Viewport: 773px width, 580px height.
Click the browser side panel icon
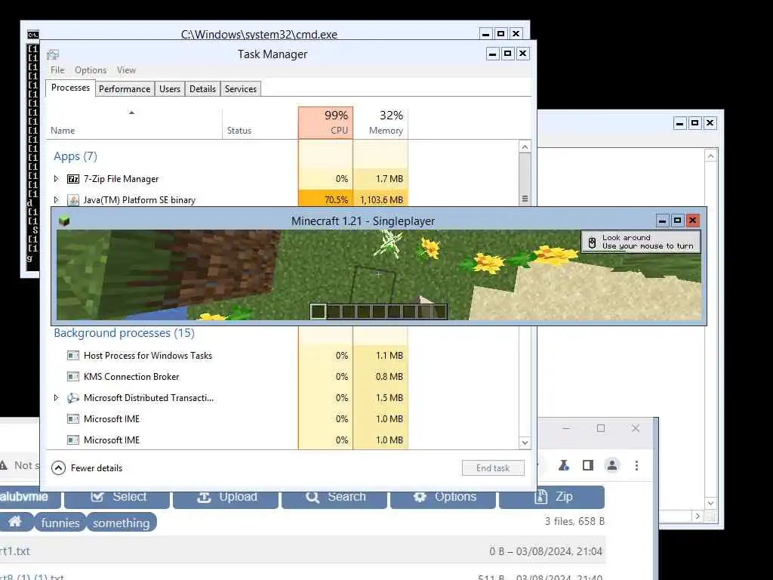tap(587, 465)
